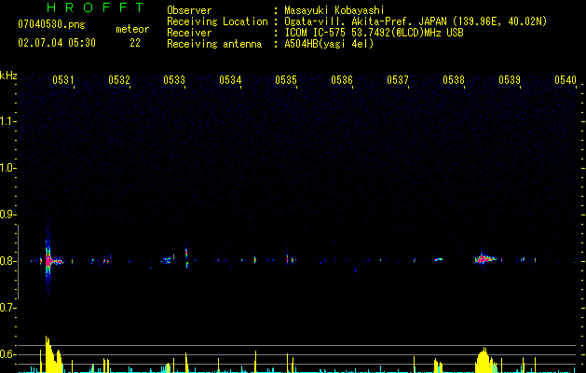
Task: Click the 0.8 kHz frequency label
Action: coord(7,261)
